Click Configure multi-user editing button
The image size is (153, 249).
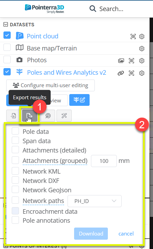click(50, 85)
